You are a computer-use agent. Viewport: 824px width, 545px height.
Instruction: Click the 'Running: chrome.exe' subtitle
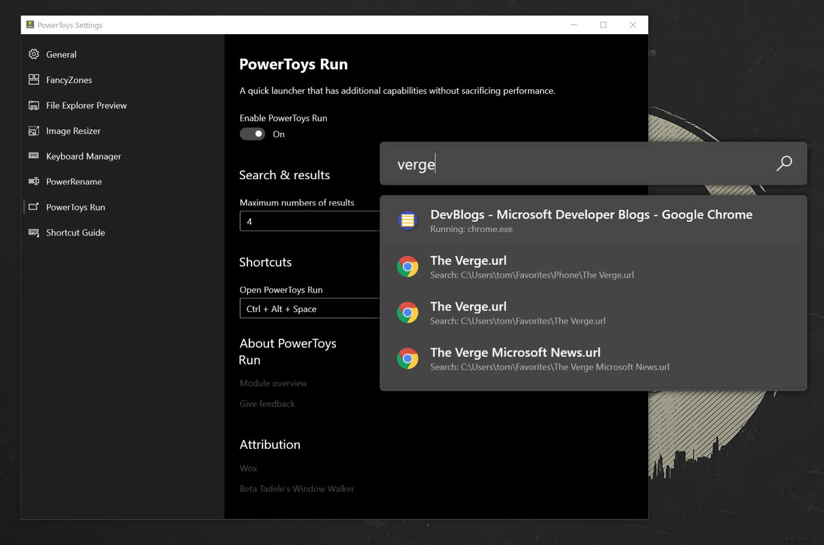pyautogui.click(x=471, y=229)
